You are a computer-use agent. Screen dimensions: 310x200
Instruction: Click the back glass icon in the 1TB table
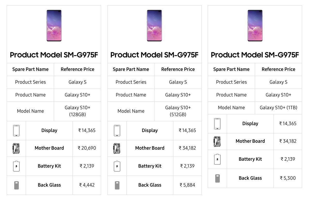tap(217, 178)
